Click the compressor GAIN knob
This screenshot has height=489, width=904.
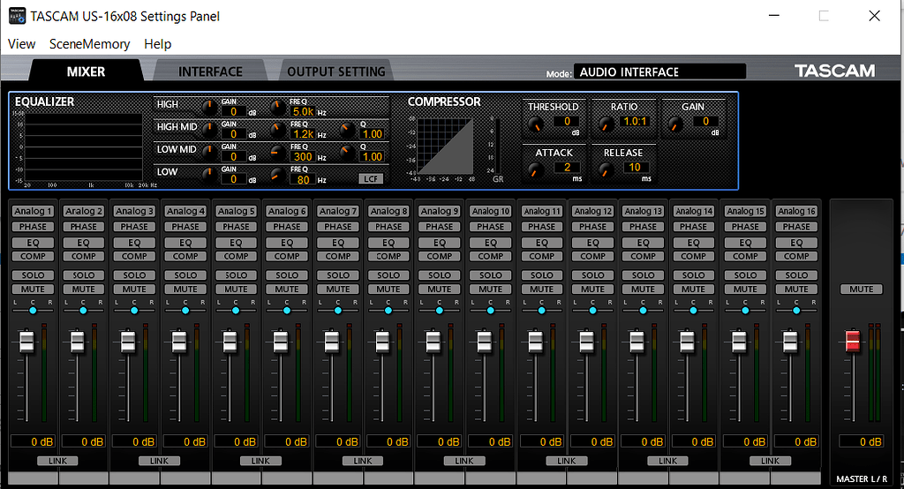coord(675,124)
